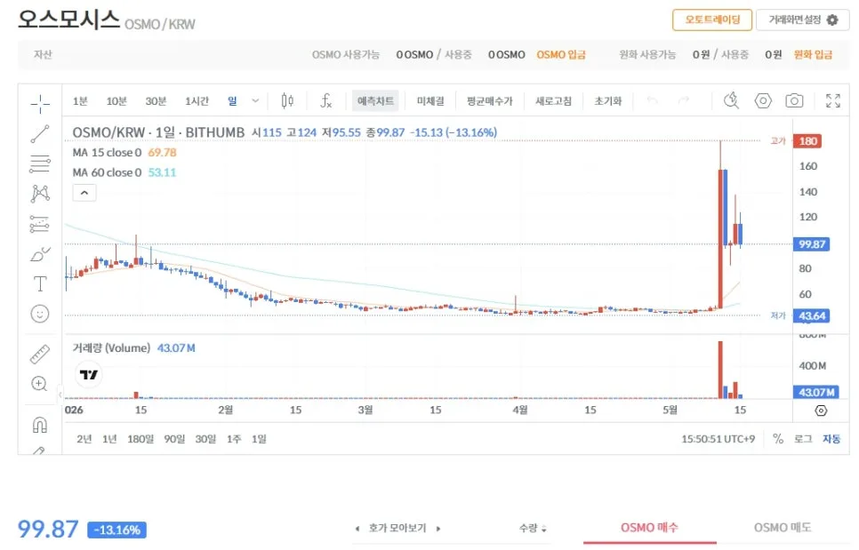Click the MA 60 close indicator label
859x550 pixels.
click(x=107, y=172)
